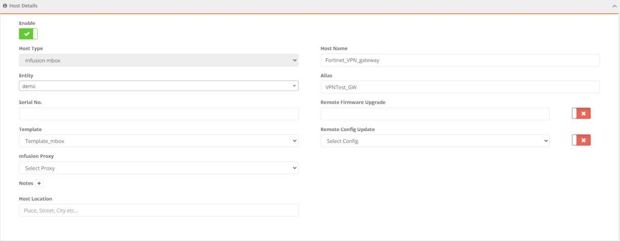Click the Remote Firmware Upgrade label
The height and width of the screenshot is (241, 620).
click(353, 102)
